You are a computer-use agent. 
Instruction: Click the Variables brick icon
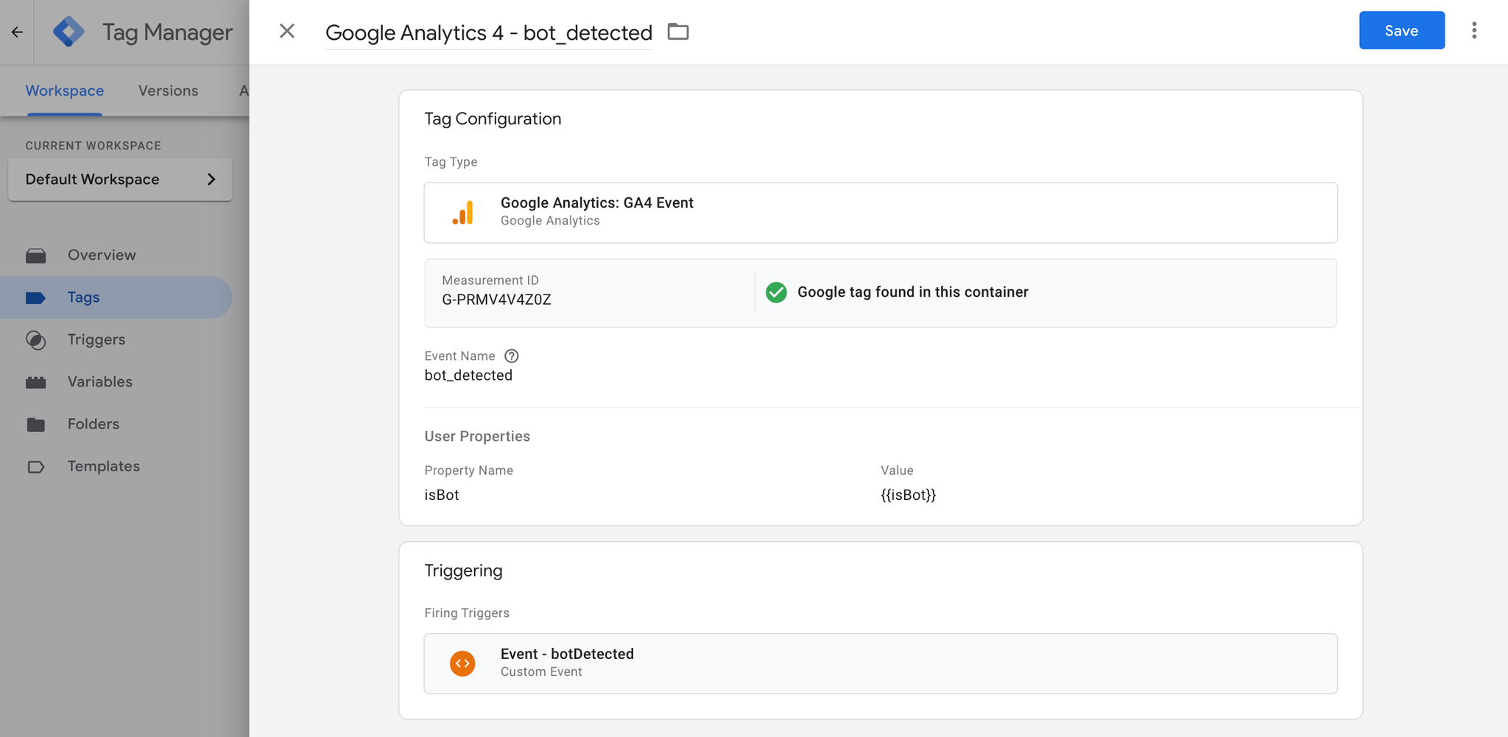(36, 382)
